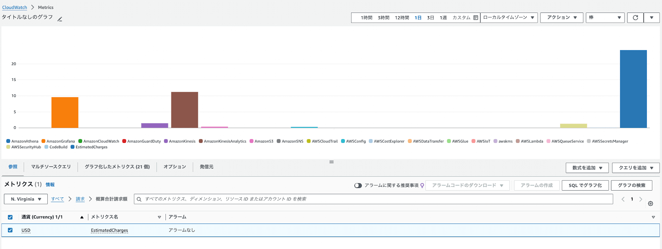Select the 1 day time range
662x249 pixels.
pyautogui.click(x=418, y=18)
